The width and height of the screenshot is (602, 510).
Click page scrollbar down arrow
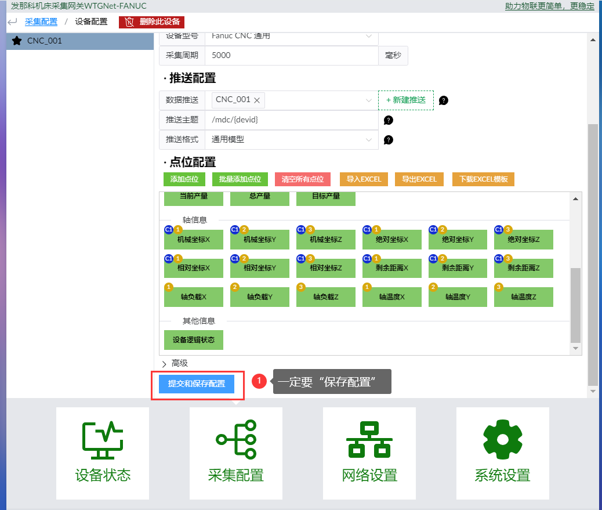[x=593, y=391]
